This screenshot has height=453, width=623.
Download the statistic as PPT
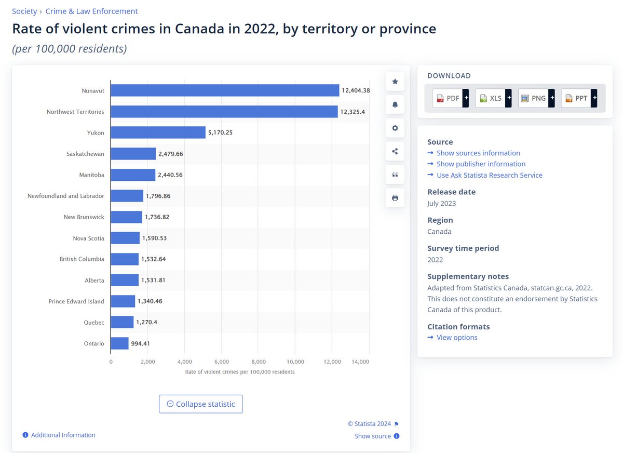[579, 98]
